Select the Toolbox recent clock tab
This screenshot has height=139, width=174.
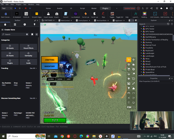click(25, 24)
